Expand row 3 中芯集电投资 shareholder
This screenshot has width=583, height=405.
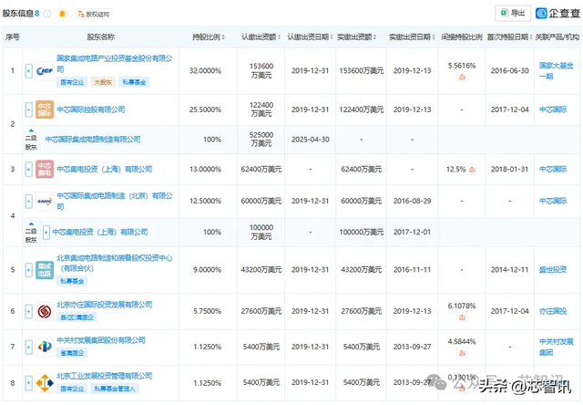point(28,170)
